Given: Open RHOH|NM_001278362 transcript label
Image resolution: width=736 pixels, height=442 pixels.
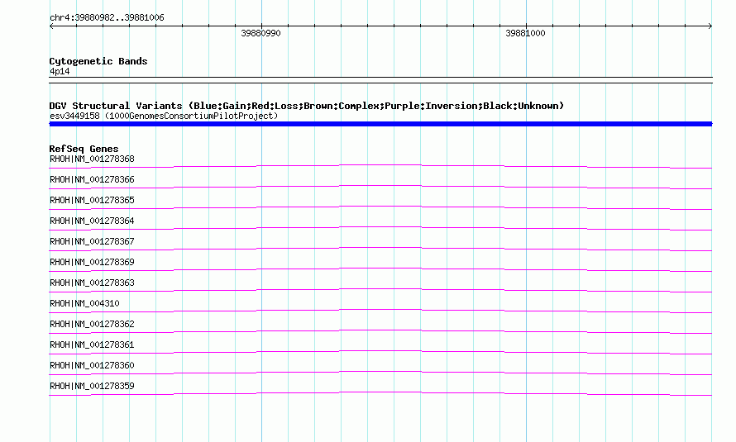Looking at the screenshot, I should click(92, 324).
